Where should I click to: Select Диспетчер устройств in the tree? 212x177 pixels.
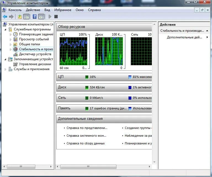pos(35,54)
